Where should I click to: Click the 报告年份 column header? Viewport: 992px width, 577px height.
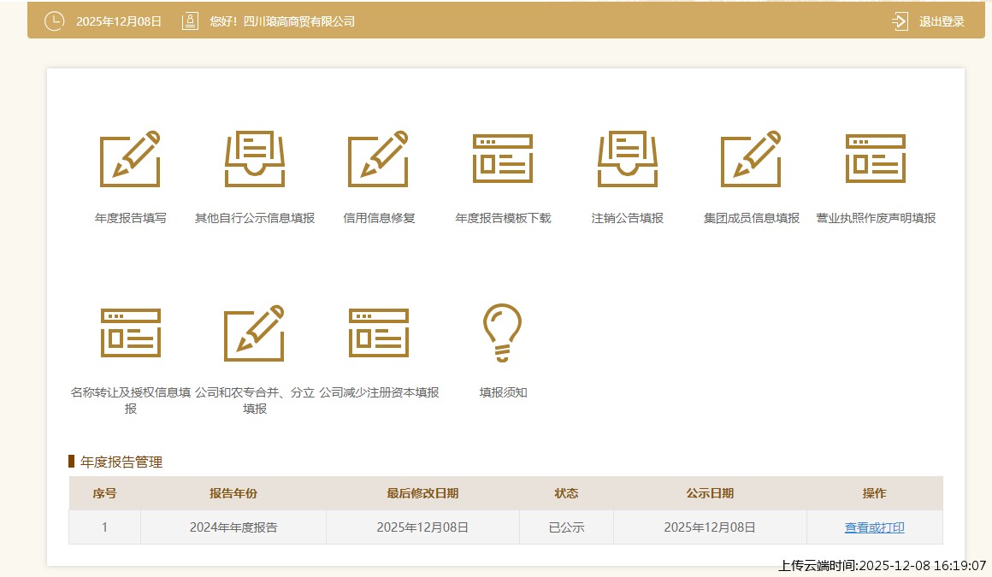coord(233,493)
